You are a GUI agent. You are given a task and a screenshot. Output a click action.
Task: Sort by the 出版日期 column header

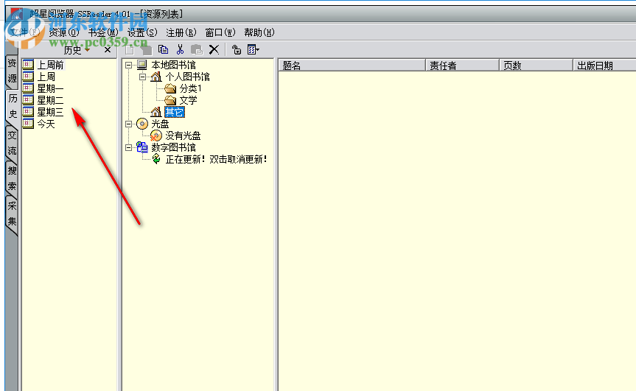[x=605, y=66]
